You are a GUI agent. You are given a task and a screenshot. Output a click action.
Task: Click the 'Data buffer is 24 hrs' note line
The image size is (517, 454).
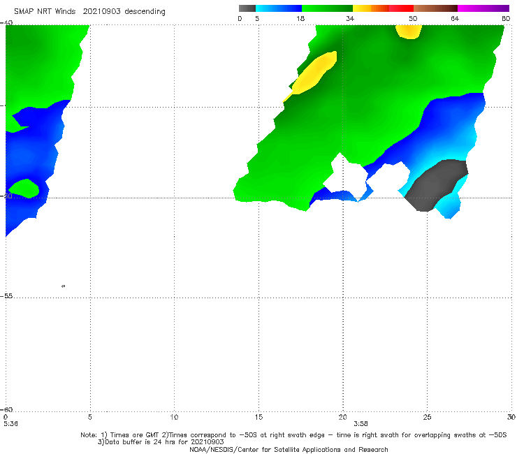161,442
